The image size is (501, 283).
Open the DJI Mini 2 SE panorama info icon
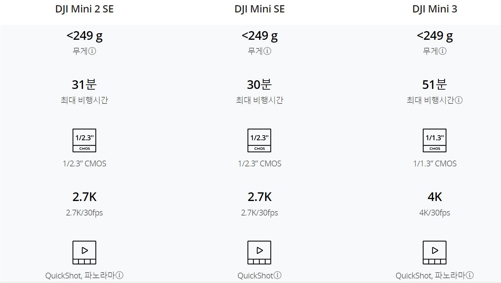tap(120, 275)
